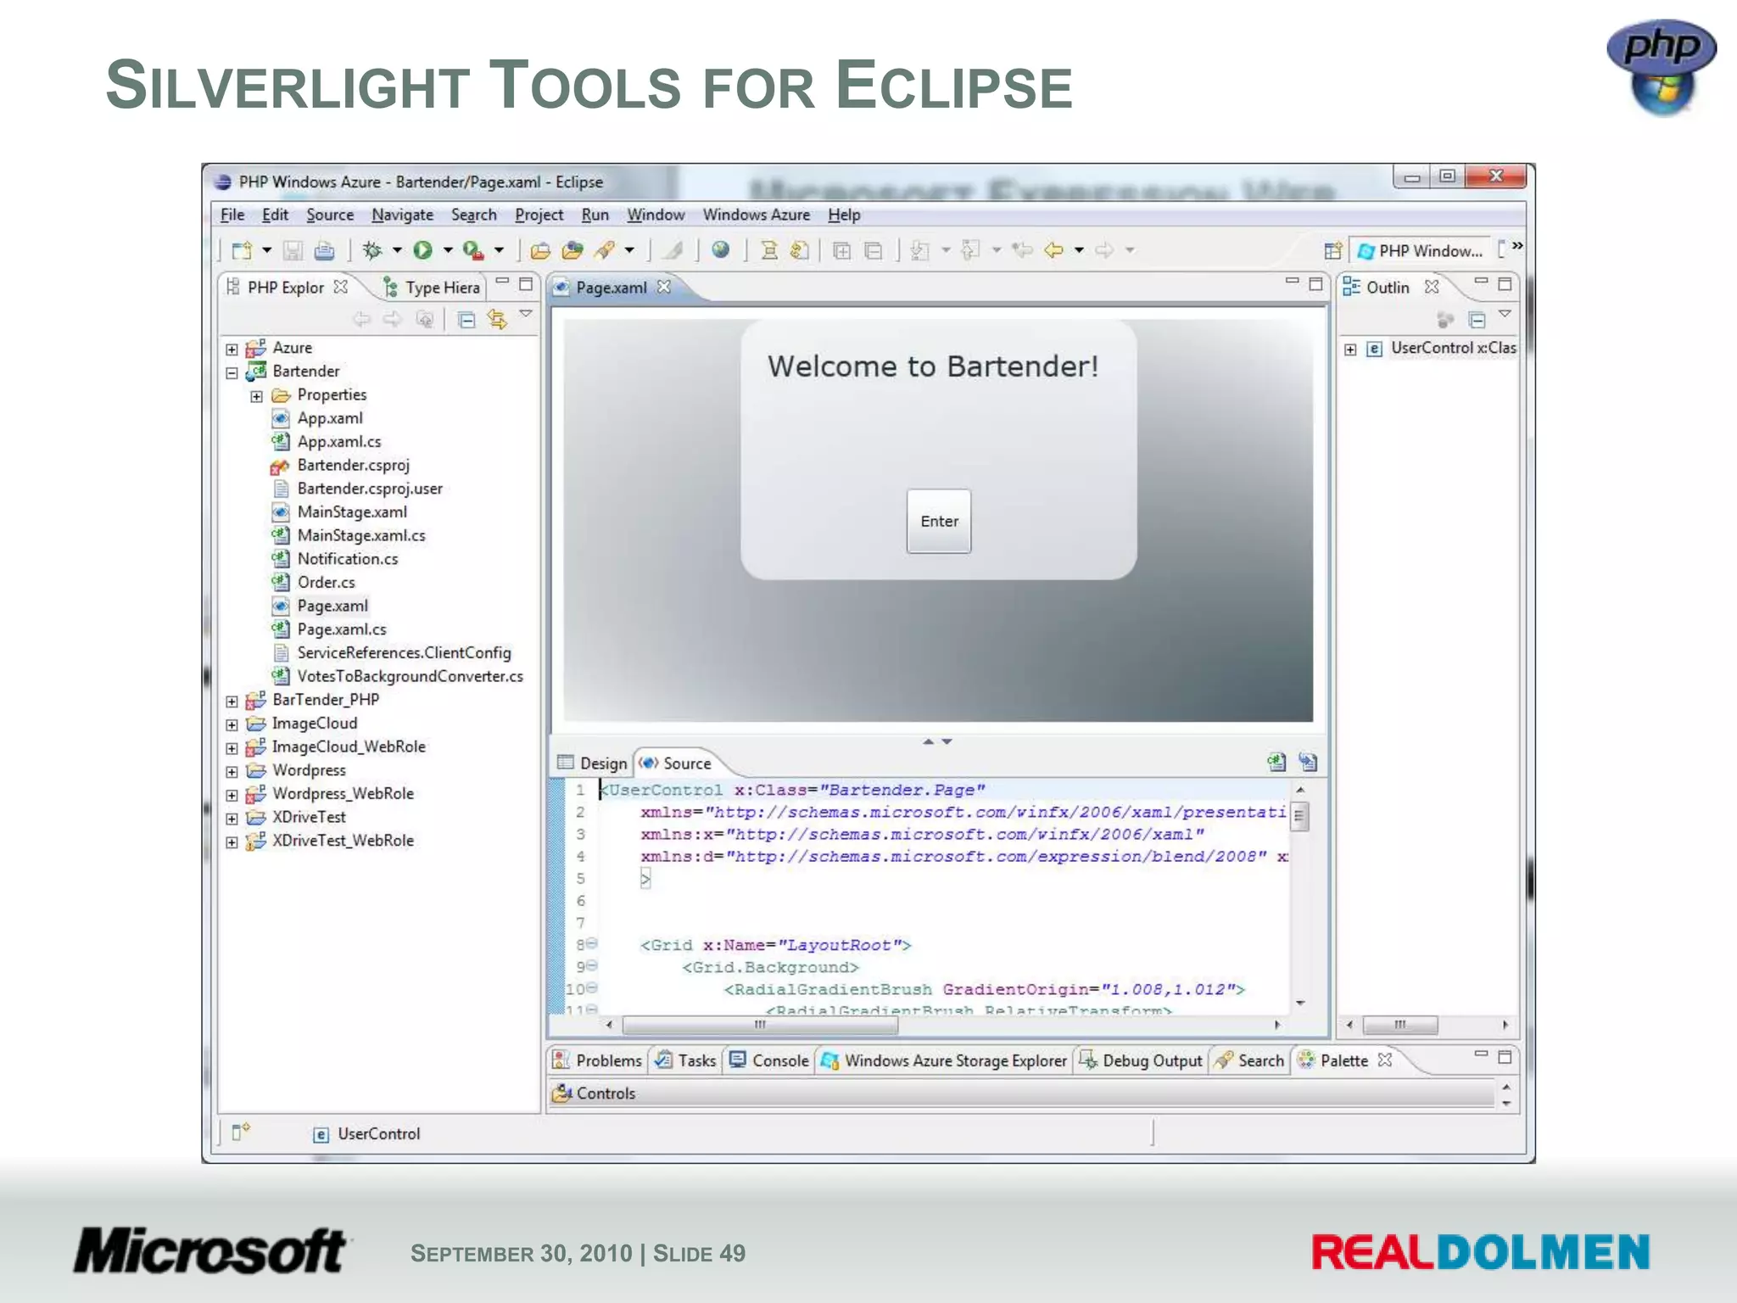
Task: Expand the Azure project node
Action: click(232, 349)
